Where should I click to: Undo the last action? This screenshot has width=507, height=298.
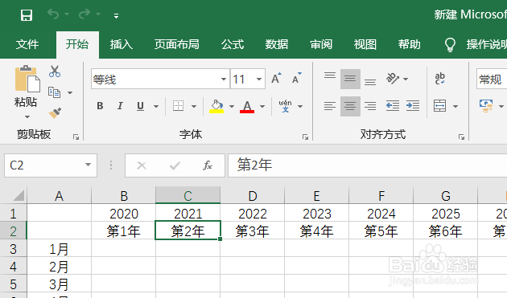(x=53, y=14)
